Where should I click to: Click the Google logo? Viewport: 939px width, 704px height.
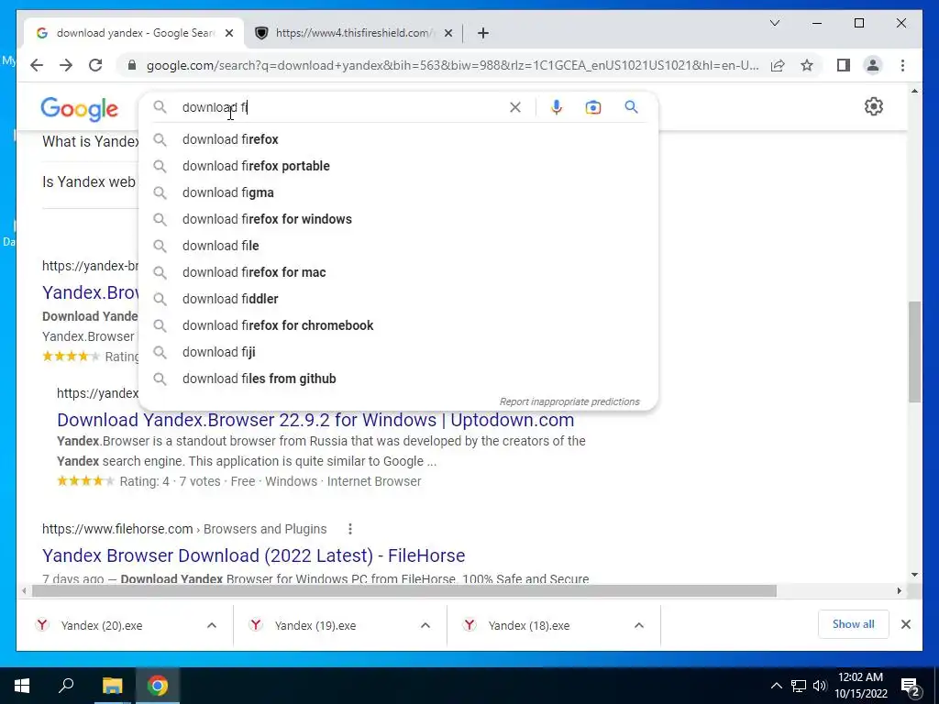coord(79,109)
